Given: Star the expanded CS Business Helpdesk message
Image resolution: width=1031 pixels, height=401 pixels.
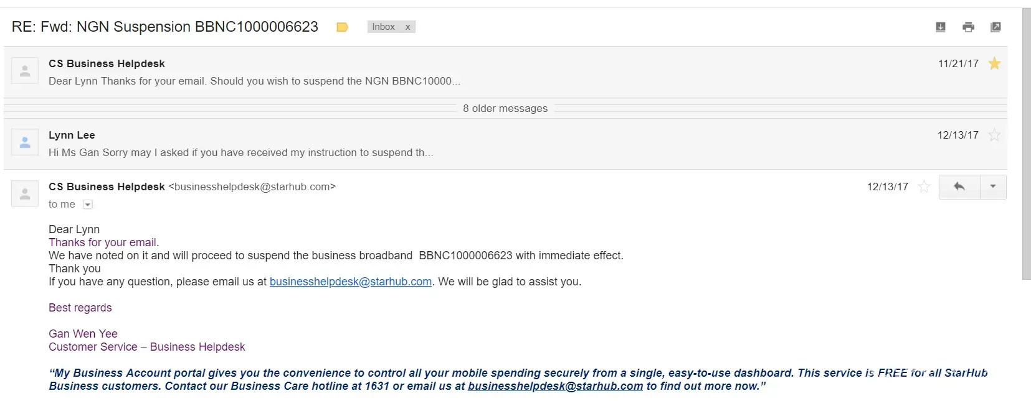Looking at the screenshot, I should [924, 187].
